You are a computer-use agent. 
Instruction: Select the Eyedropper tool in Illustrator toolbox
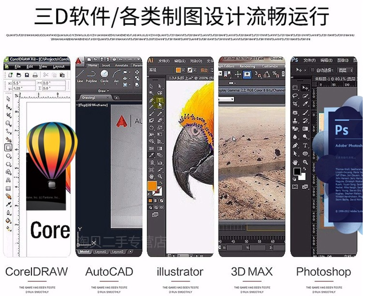(x=152, y=155)
